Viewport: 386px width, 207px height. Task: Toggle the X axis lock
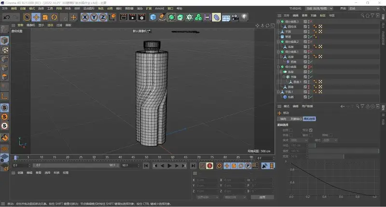click(x=85, y=17)
